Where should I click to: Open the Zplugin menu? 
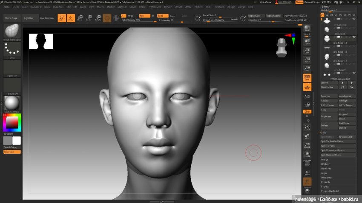[x=231, y=7]
